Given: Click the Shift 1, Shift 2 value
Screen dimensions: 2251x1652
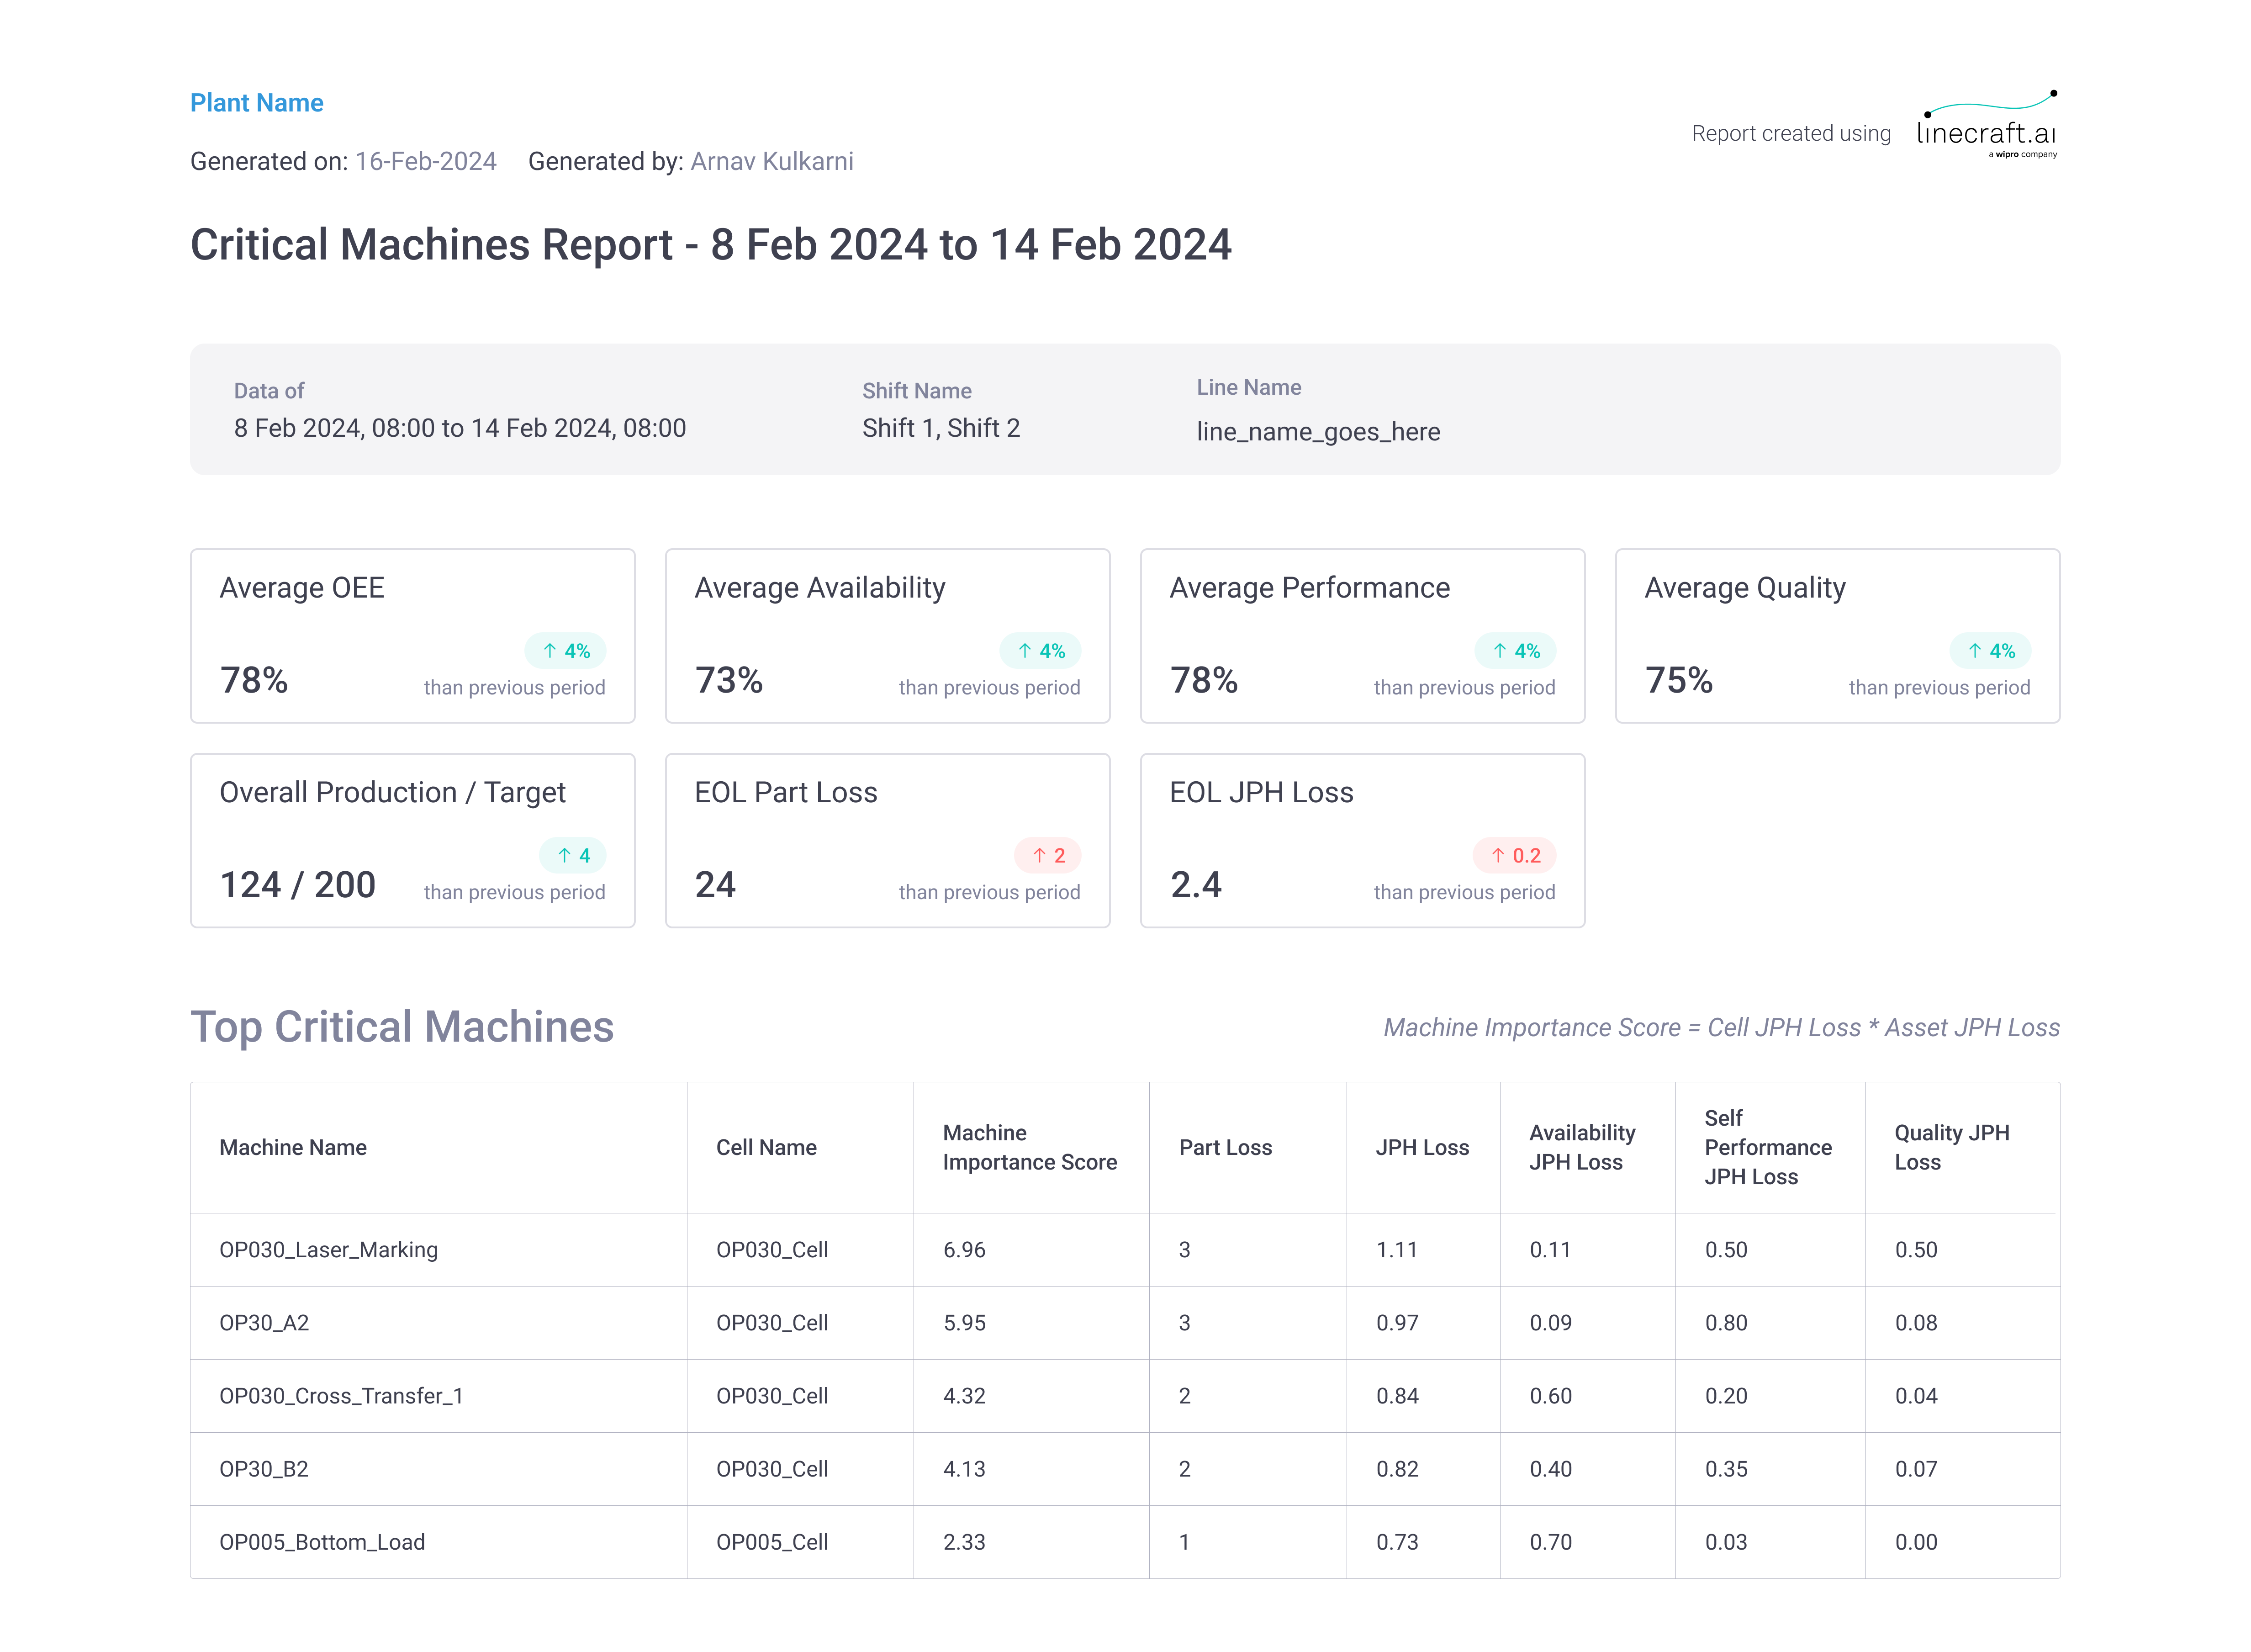Looking at the screenshot, I should [x=941, y=428].
